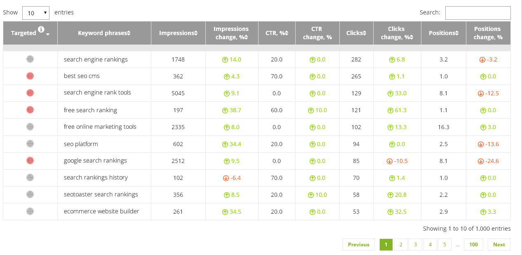Toggle target icon for search engine rankings
Viewport: 522px width, 255px height.
coord(30,59)
